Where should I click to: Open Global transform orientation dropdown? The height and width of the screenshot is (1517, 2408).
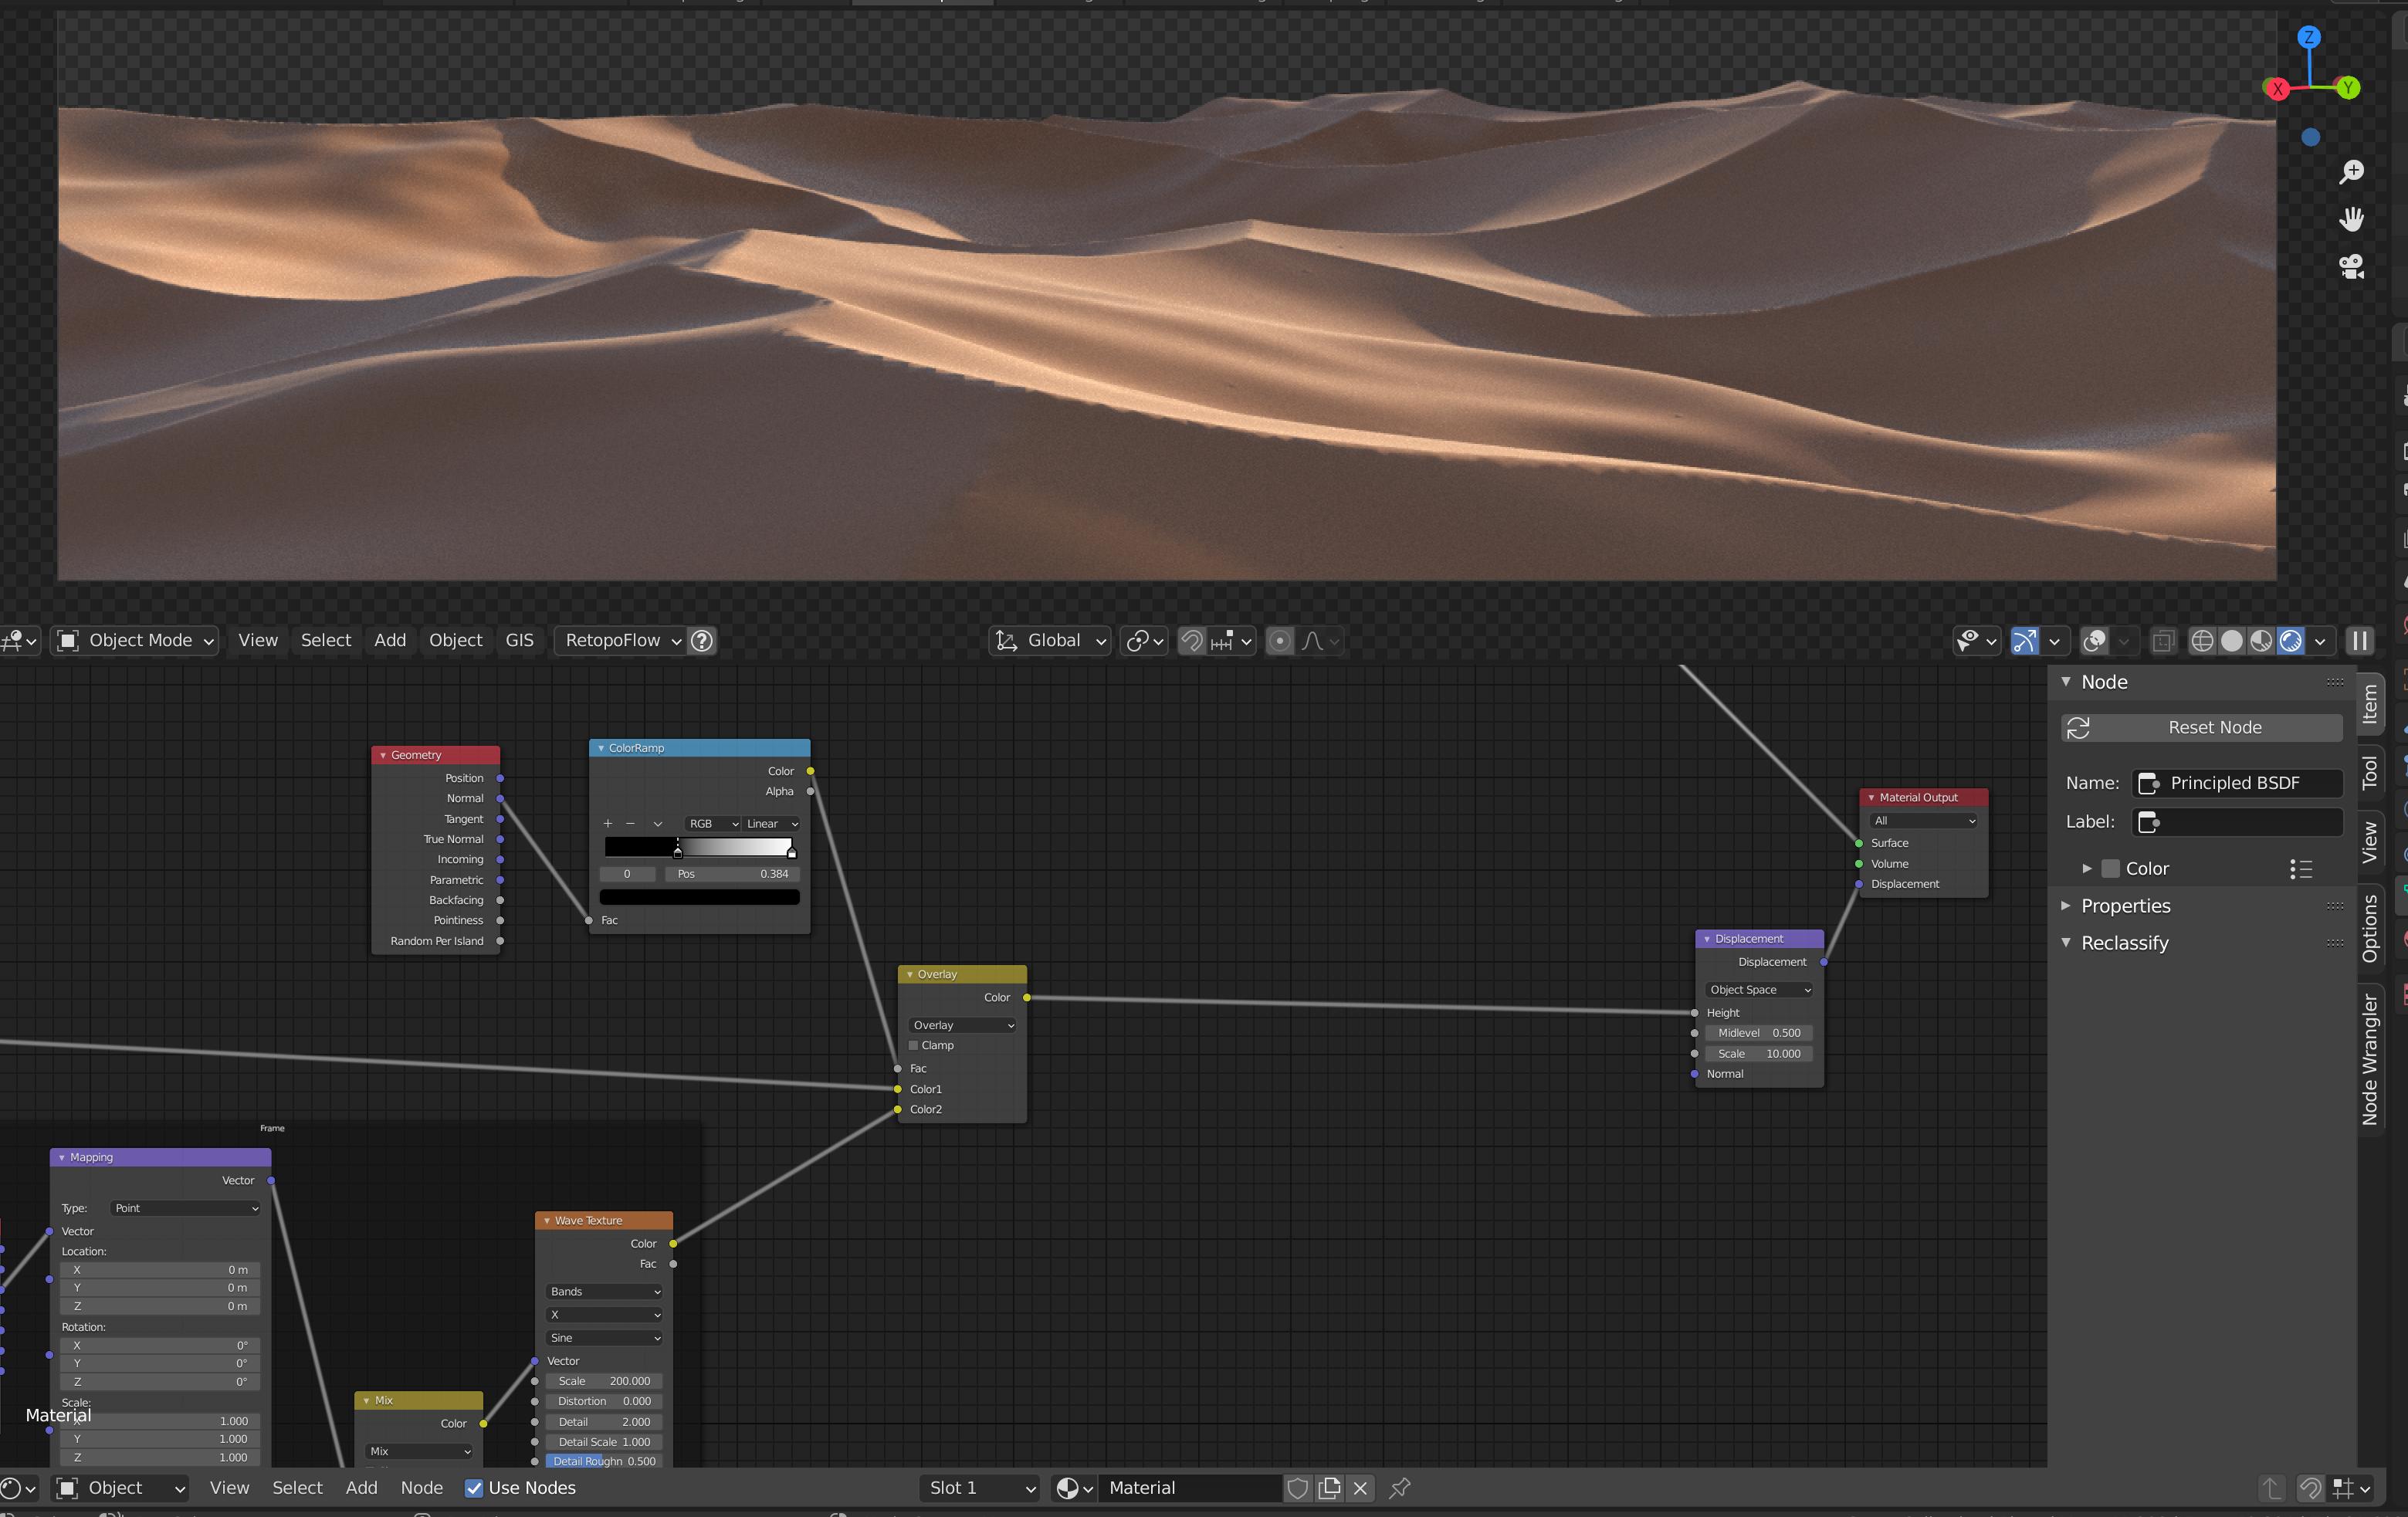coord(1051,641)
